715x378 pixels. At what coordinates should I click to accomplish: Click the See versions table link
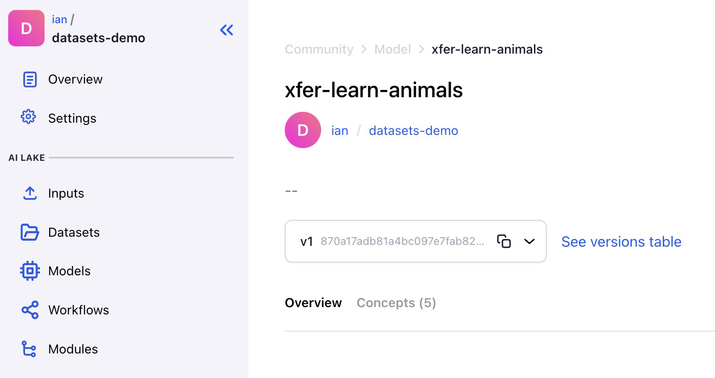621,242
